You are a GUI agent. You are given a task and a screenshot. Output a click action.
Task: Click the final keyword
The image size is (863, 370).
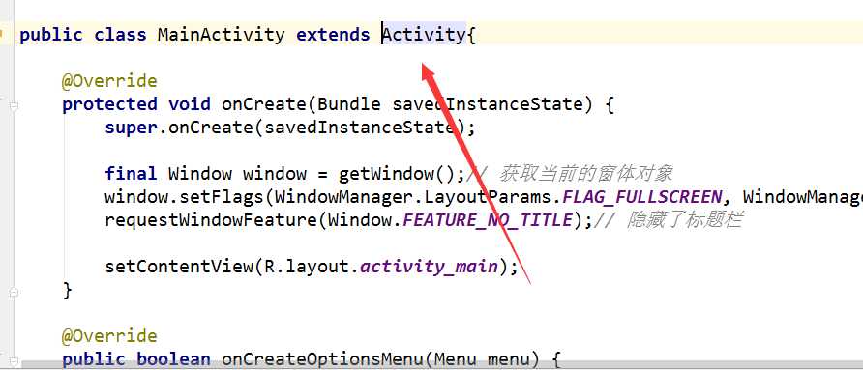(x=131, y=174)
